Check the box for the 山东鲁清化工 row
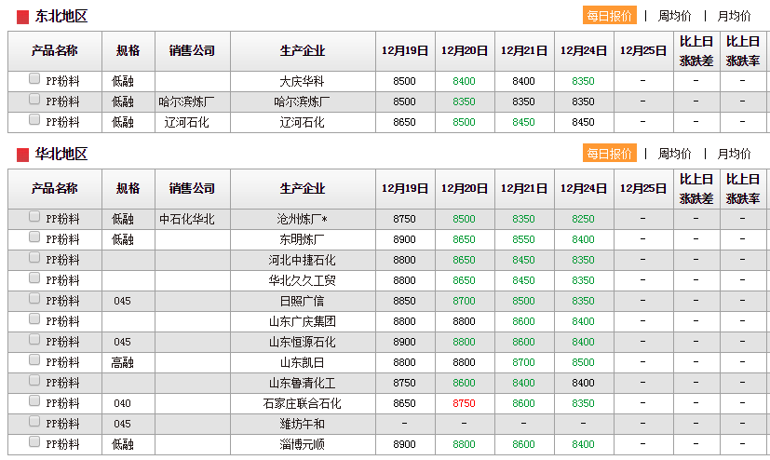 pyautogui.click(x=34, y=381)
